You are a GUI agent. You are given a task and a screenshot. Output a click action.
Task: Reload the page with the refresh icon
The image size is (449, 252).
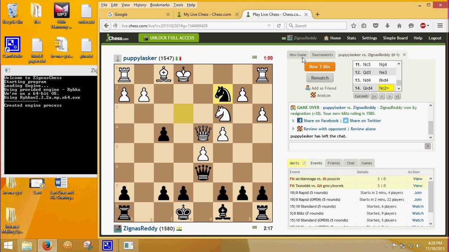point(279,26)
